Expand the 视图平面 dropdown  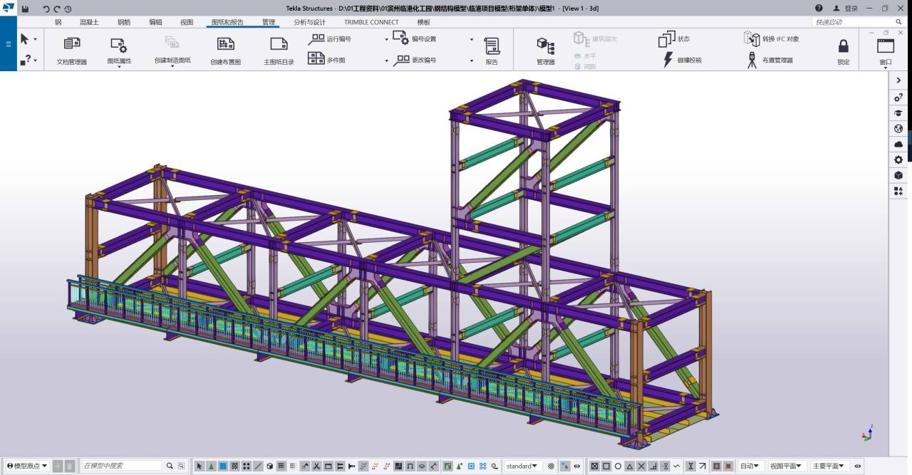click(786, 466)
